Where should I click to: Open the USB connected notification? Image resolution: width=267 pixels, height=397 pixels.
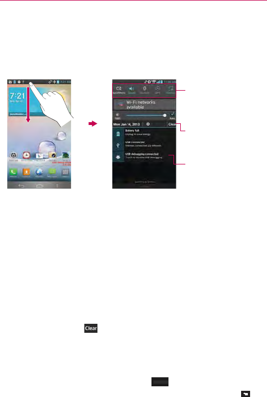(x=144, y=145)
